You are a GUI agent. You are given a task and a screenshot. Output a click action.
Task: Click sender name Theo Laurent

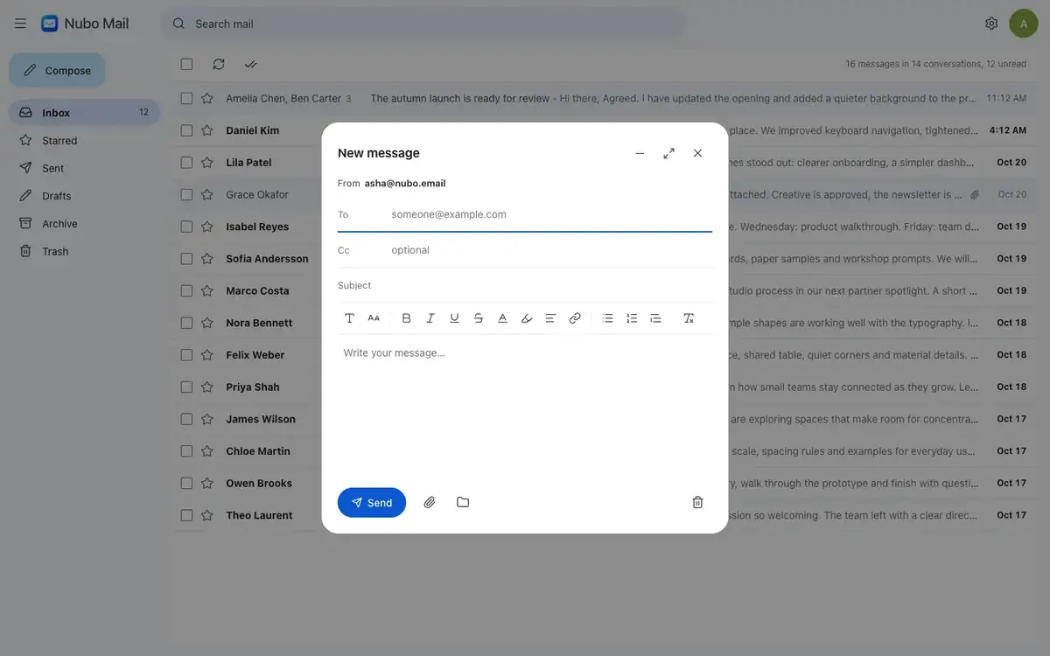tap(259, 515)
